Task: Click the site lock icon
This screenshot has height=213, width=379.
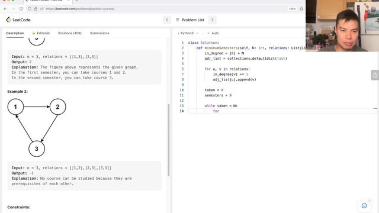Action: pyautogui.click(x=36, y=9)
